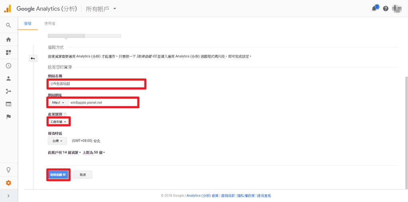This screenshot has height=202, width=408.
Task: Open the 所有帳戶 account dropdown
Action: pos(101,9)
